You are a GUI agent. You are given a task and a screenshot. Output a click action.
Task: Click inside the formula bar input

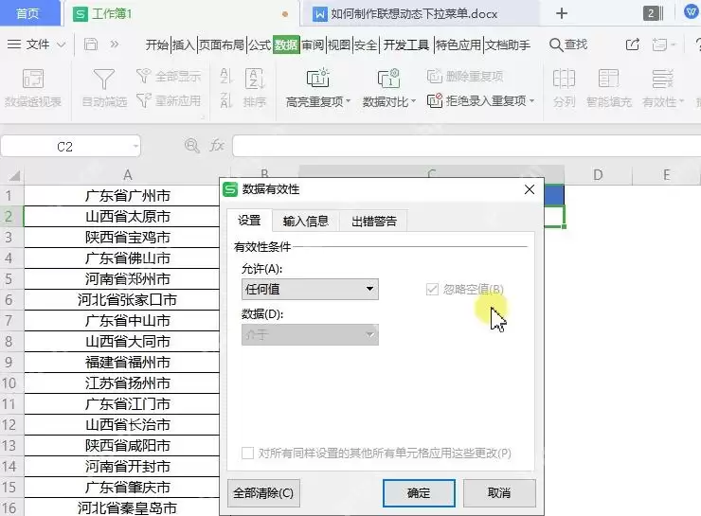[466, 146]
